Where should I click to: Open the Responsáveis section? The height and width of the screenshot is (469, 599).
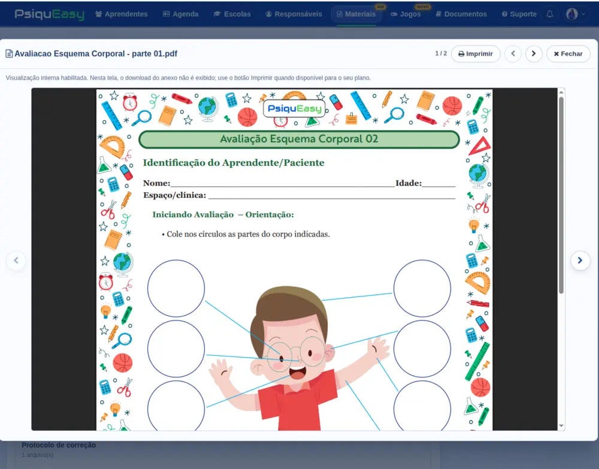point(294,14)
